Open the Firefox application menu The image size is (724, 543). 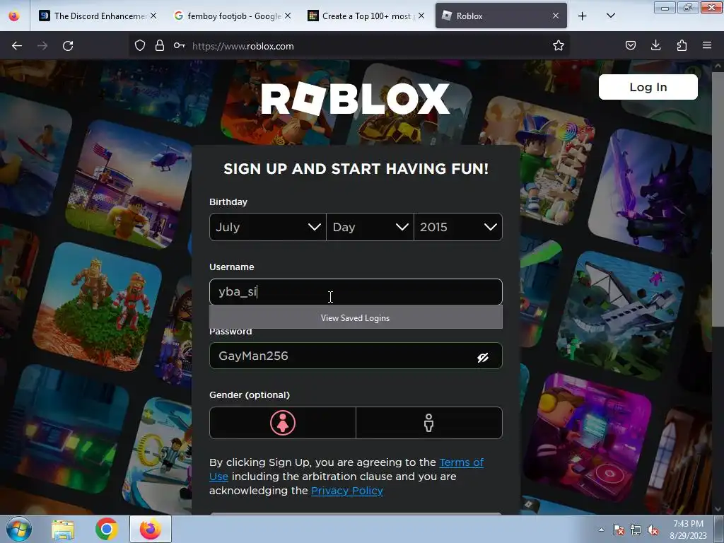707,45
